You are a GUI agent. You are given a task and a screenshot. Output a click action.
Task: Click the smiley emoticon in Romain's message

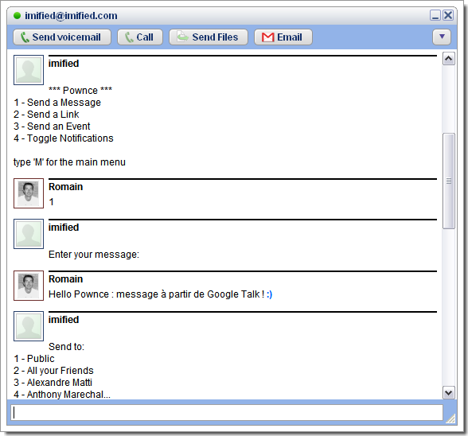pyautogui.click(x=269, y=294)
